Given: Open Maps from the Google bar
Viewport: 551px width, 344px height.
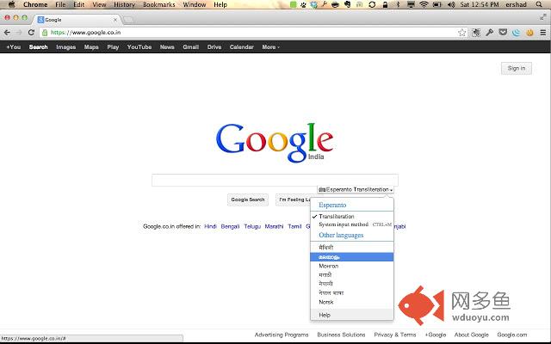Looking at the screenshot, I should (x=91, y=47).
